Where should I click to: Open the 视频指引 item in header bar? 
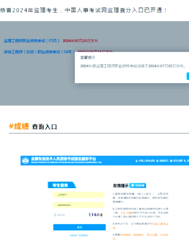(x=162, y=161)
